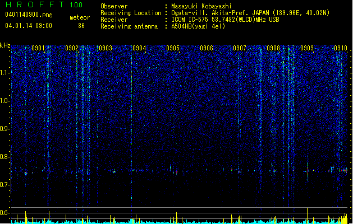Click the 0.6 kHz axis label
The height and width of the screenshot is (224, 353).
(5, 213)
